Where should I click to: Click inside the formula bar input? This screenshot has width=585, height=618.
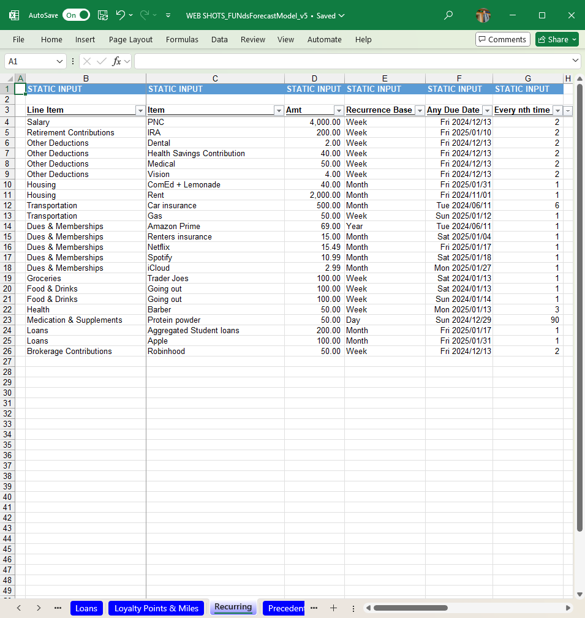point(353,61)
